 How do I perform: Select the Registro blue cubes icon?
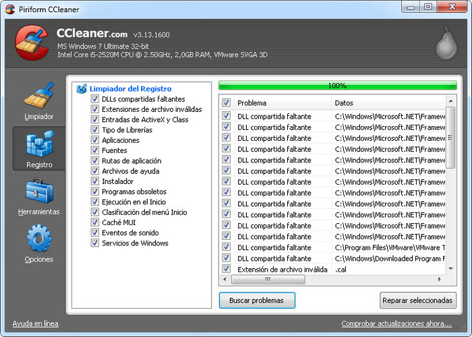pyautogui.click(x=38, y=144)
